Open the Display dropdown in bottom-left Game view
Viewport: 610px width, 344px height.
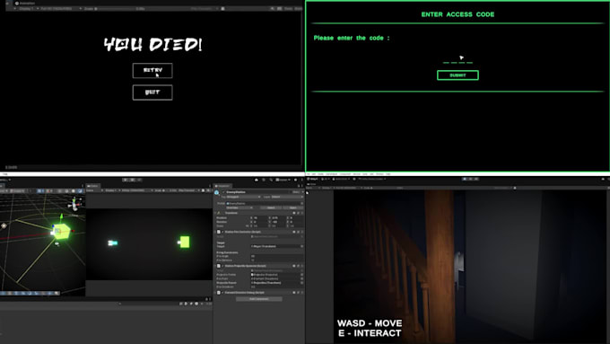point(113,190)
